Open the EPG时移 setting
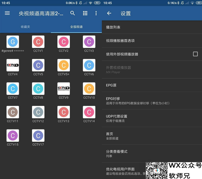The height and width of the screenshot is (179, 202). tap(152, 101)
